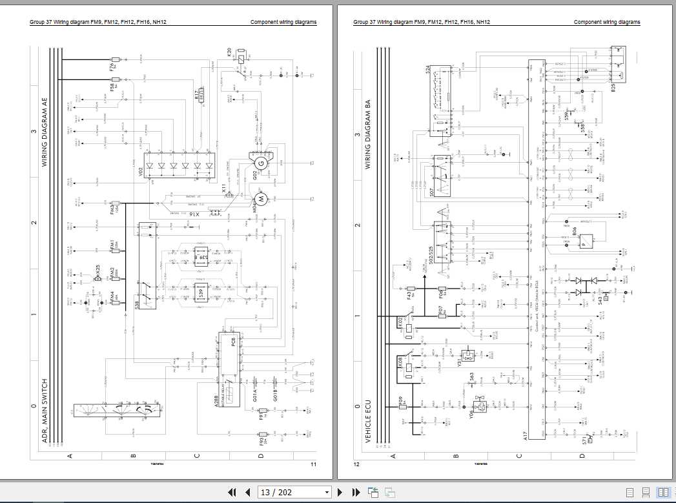Image resolution: width=676 pixels, height=503 pixels.
Task: Go to the previous page
Action: point(247,492)
